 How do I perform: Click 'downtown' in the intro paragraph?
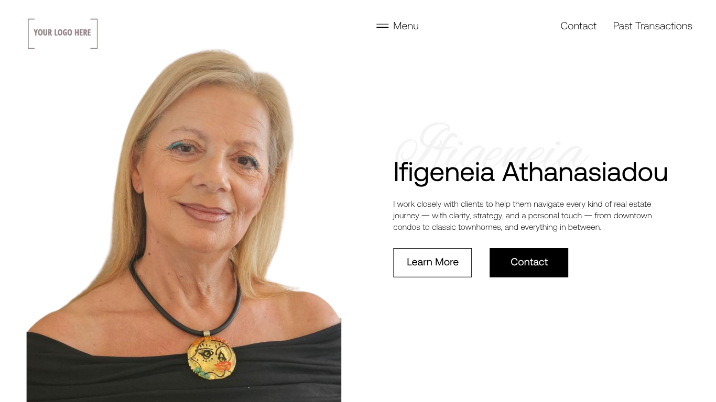coord(633,216)
